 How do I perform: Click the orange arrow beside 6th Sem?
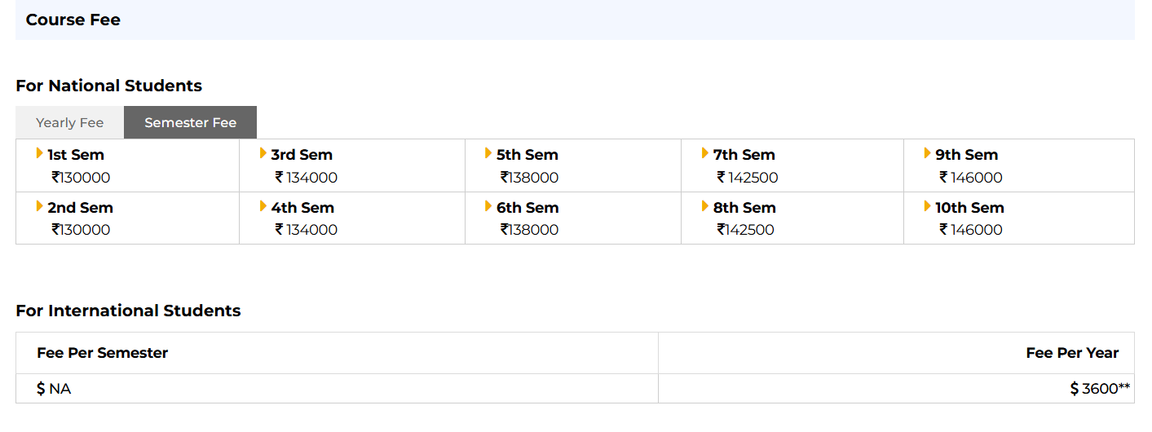click(x=488, y=206)
